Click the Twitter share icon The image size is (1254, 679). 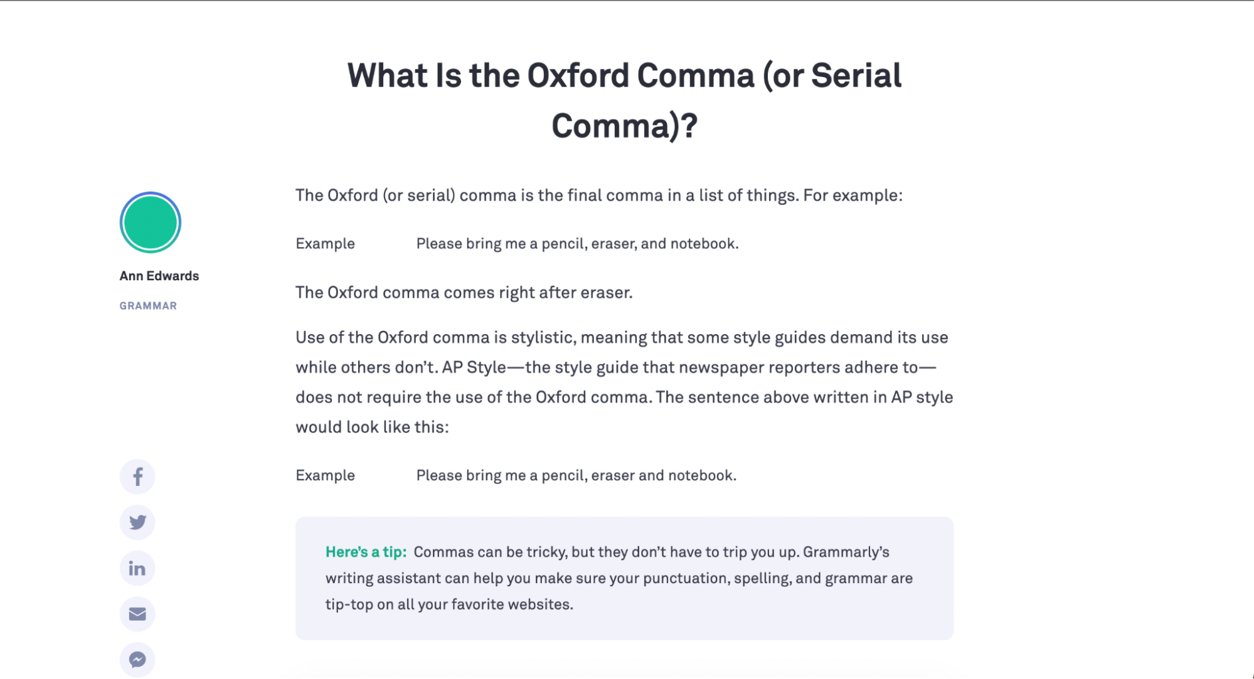point(137,522)
